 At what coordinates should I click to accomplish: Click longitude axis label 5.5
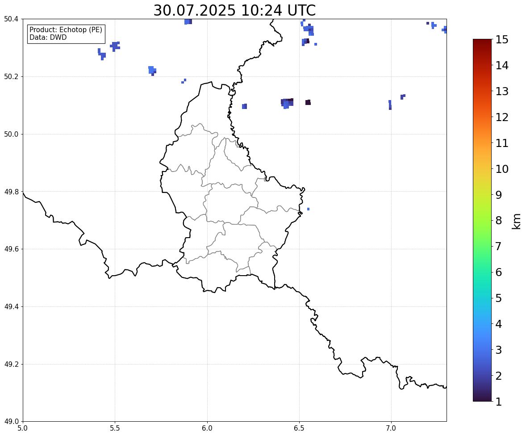click(x=115, y=428)
